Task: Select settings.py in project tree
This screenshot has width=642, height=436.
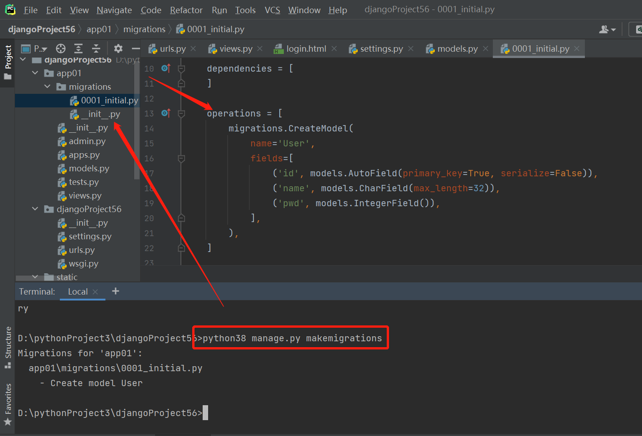Action: click(84, 236)
